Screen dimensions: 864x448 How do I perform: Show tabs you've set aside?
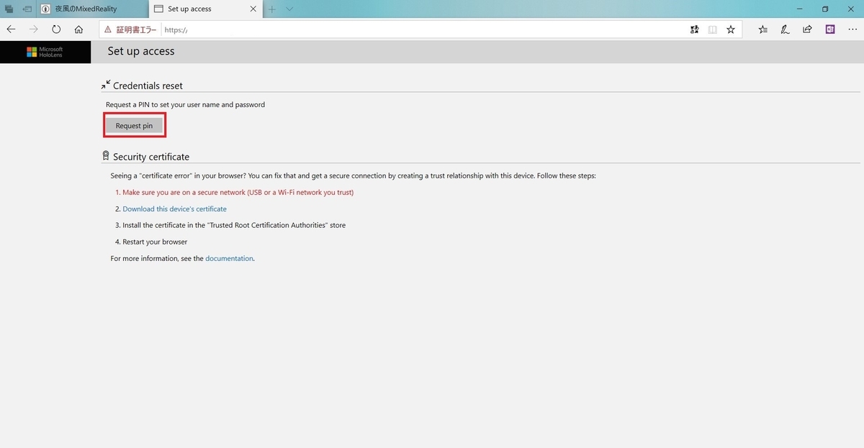pyautogui.click(x=9, y=9)
